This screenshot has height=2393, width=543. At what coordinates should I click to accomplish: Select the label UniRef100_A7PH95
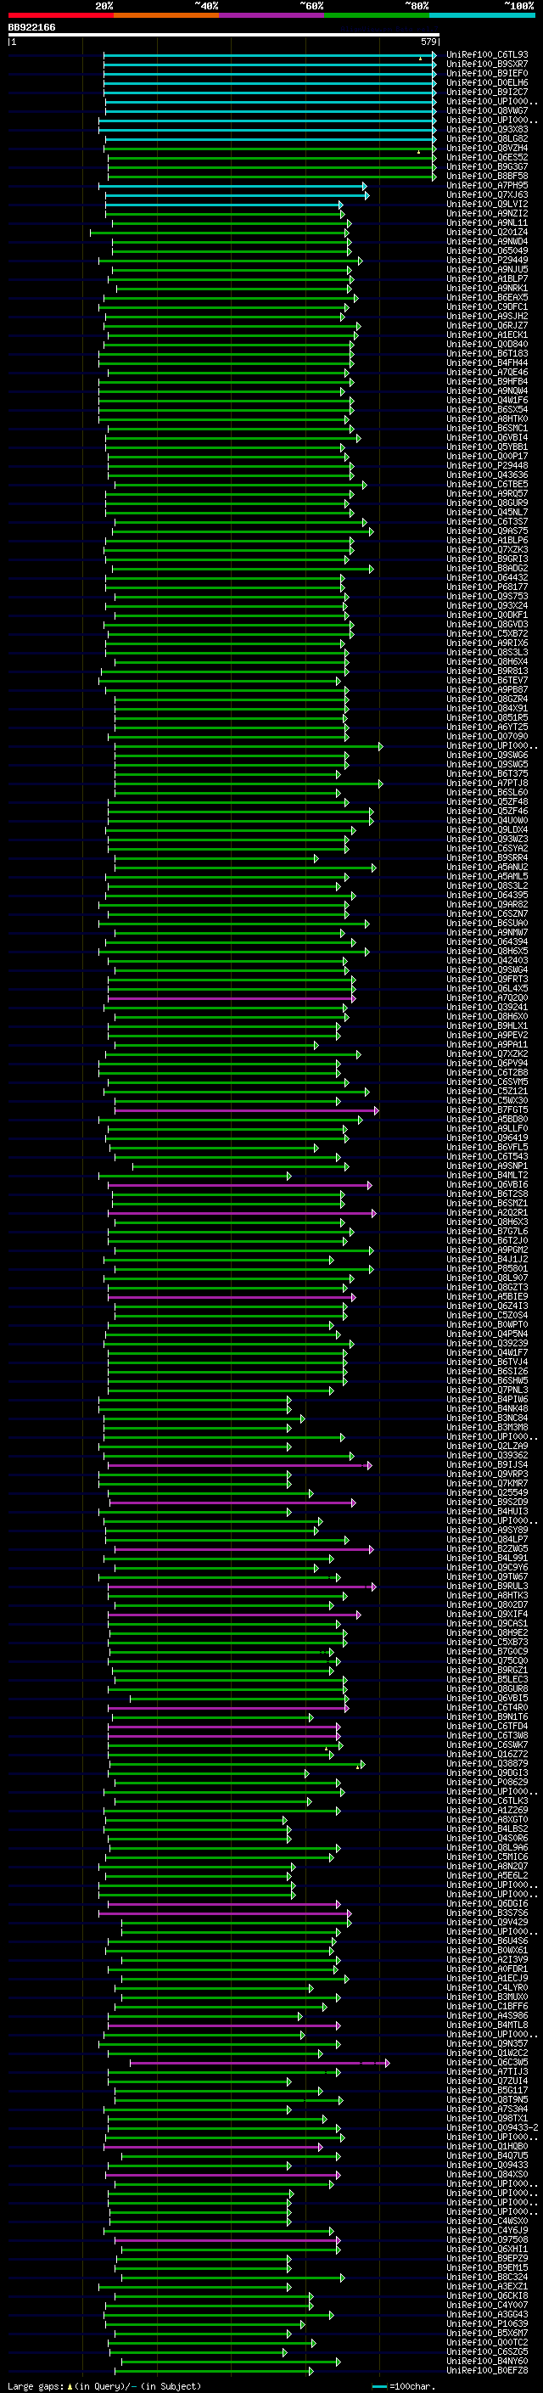pos(487,186)
